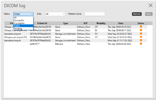The width and height of the screenshot is (156, 100).
Task: Sort by the SCP column header
Action: coord(86,23)
